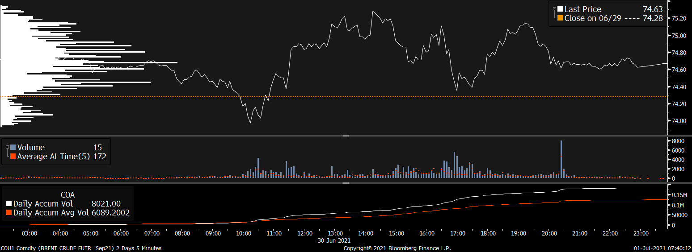Click the orange Close on 06/29 swatch
692x252 pixels.
(x=560, y=18)
